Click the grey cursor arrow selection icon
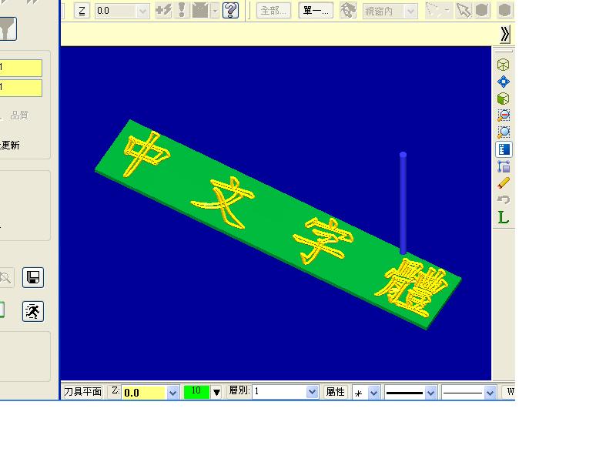Image resolution: width=616 pixels, height=462 pixels. [x=464, y=11]
